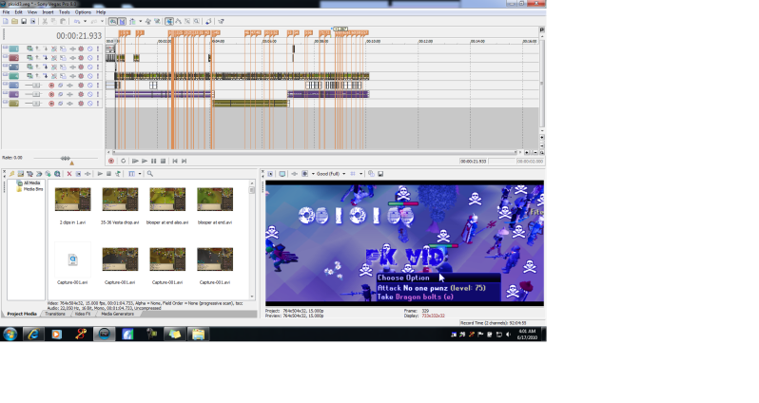The height and width of the screenshot is (403, 759).
Task: Open the redo history dropdown arrow
Action: [102, 21]
